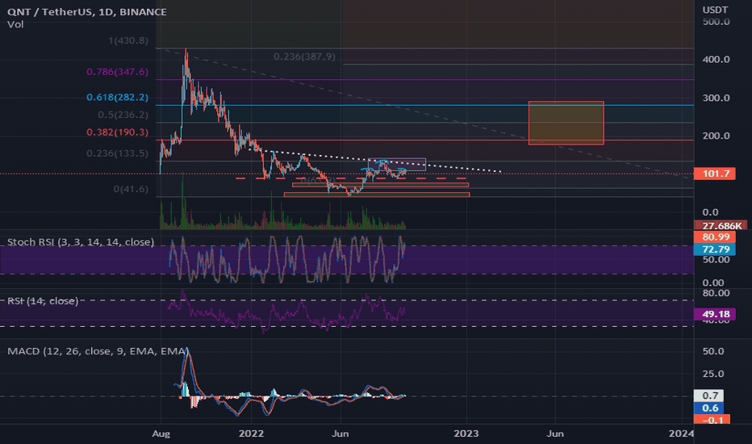Click the 0.618(282.2) Fibonacci label
The width and height of the screenshot is (752, 444).
[x=118, y=97]
